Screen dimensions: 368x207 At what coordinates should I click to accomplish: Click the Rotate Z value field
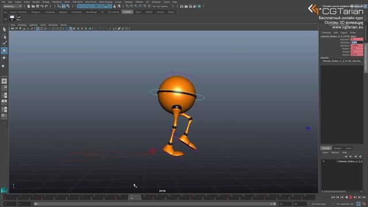pyautogui.click(x=357, y=55)
